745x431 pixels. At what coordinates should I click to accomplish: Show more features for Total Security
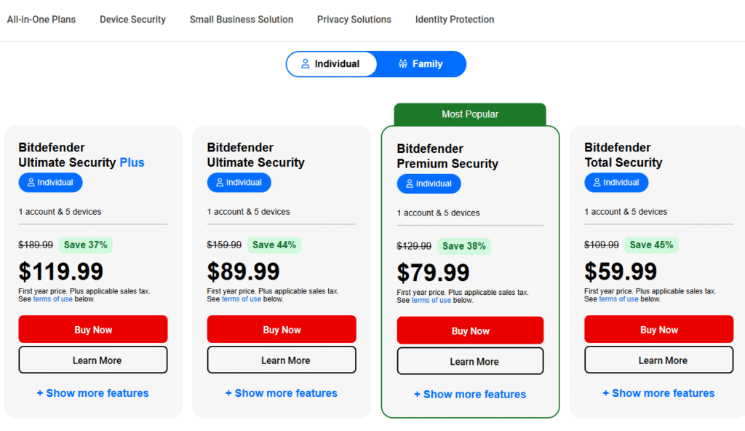coord(658,393)
